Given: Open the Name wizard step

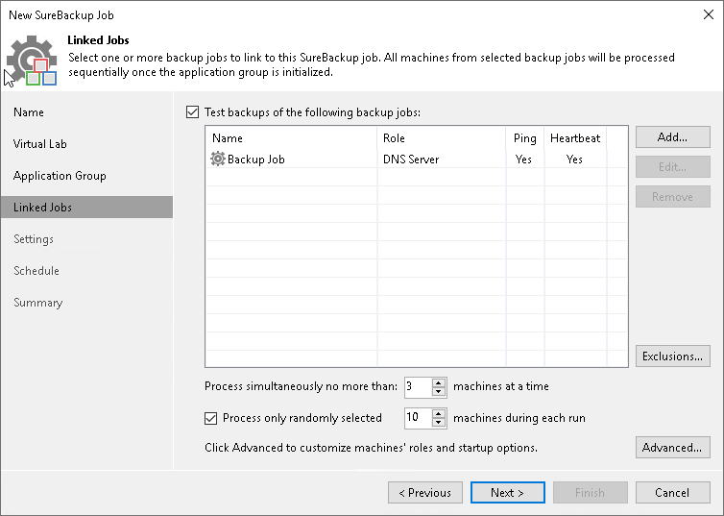Looking at the screenshot, I should click(29, 112).
